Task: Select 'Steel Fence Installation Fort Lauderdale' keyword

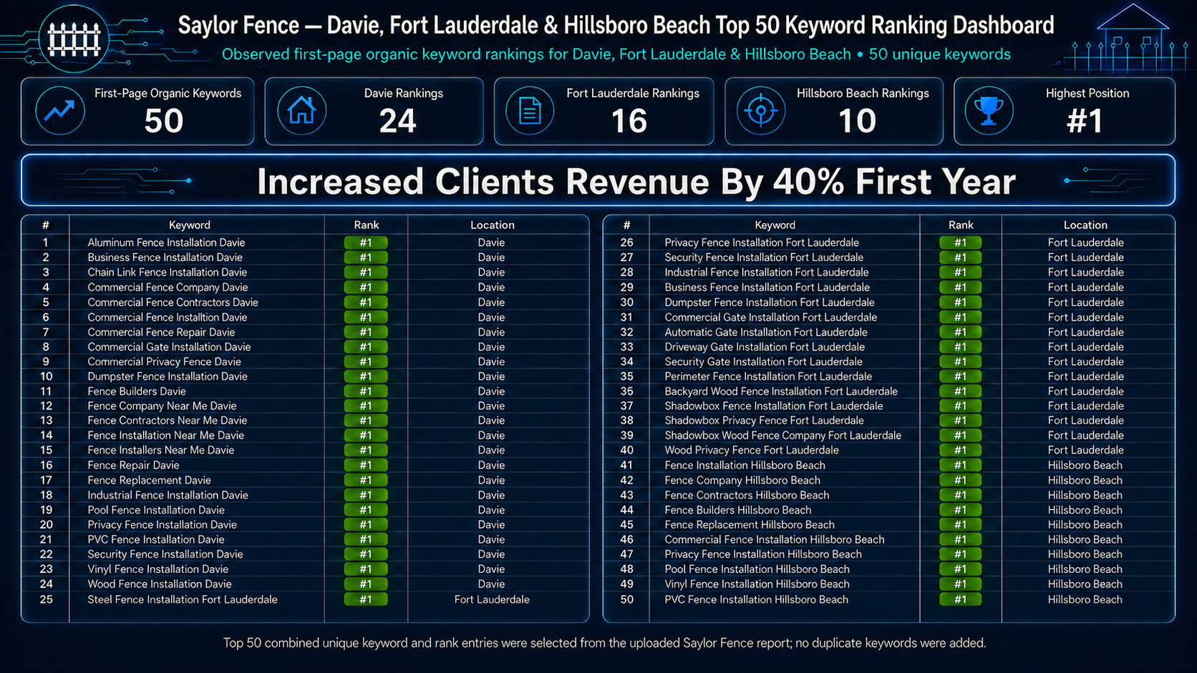Action: coord(183,599)
